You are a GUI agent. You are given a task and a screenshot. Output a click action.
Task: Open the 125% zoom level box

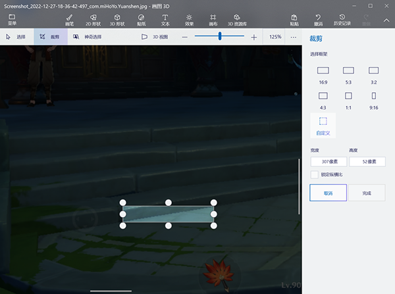pyautogui.click(x=275, y=37)
